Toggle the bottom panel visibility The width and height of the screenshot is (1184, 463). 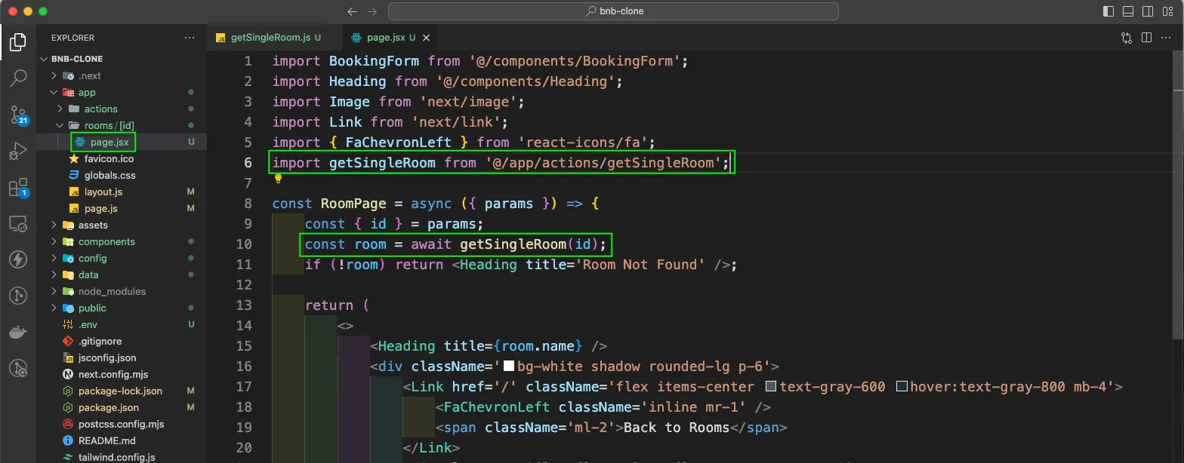(1128, 11)
